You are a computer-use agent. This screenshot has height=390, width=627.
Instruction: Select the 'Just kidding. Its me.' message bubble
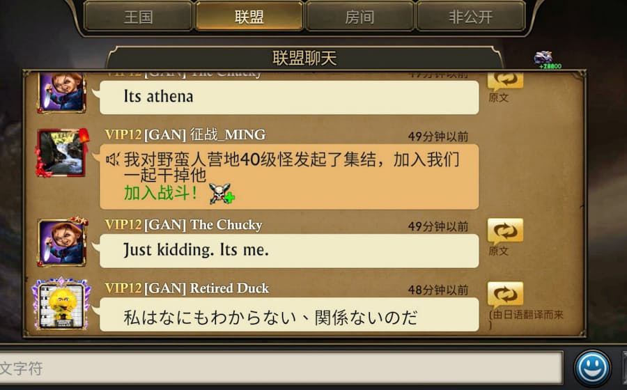(288, 251)
